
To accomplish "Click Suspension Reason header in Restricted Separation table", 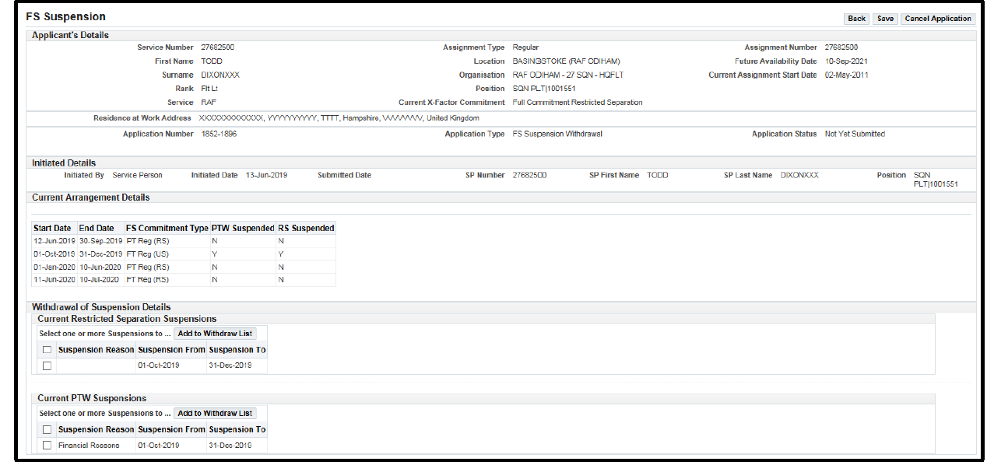I will (x=96, y=350).
